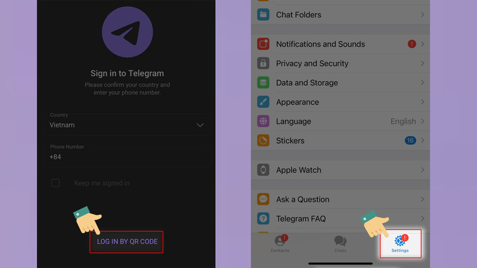Click the confirm country instruction text
The height and width of the screenshot is (268, 477).
pyautogui.click(x=127, y=89)
